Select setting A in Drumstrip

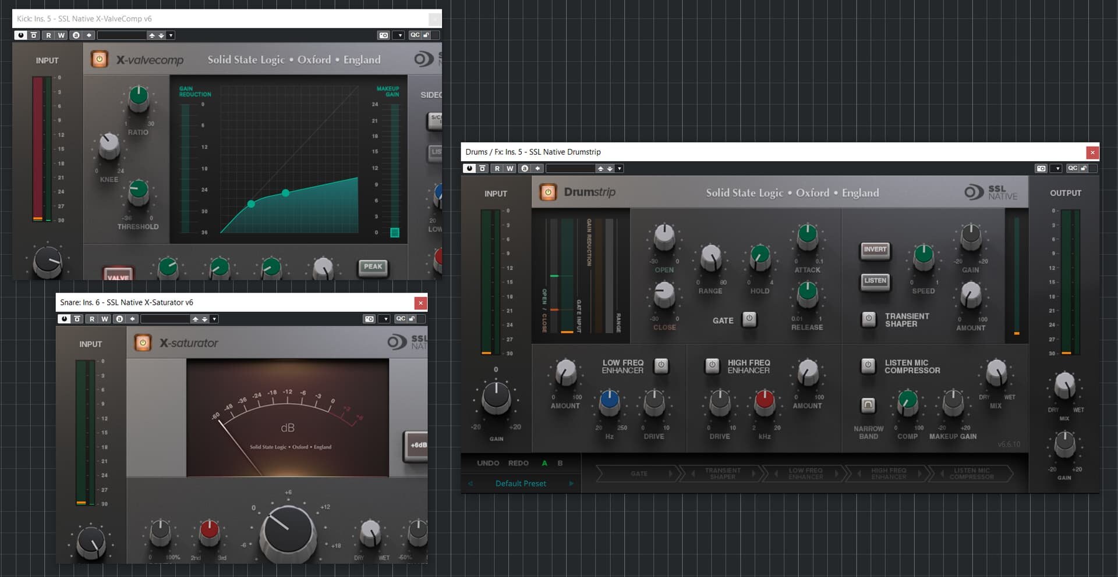544,463
